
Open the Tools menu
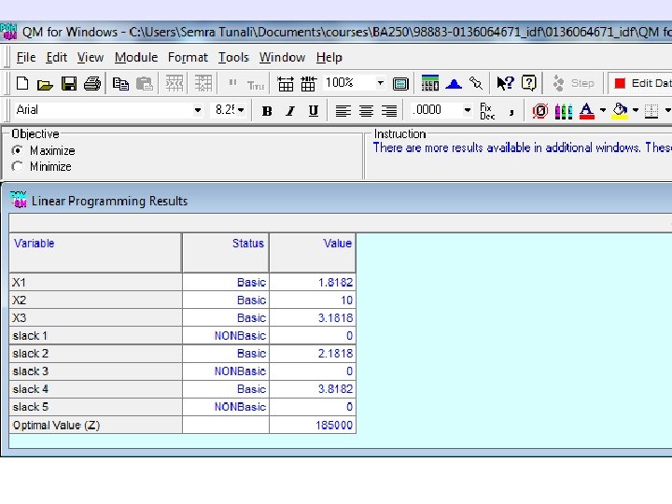coord(233,57)
